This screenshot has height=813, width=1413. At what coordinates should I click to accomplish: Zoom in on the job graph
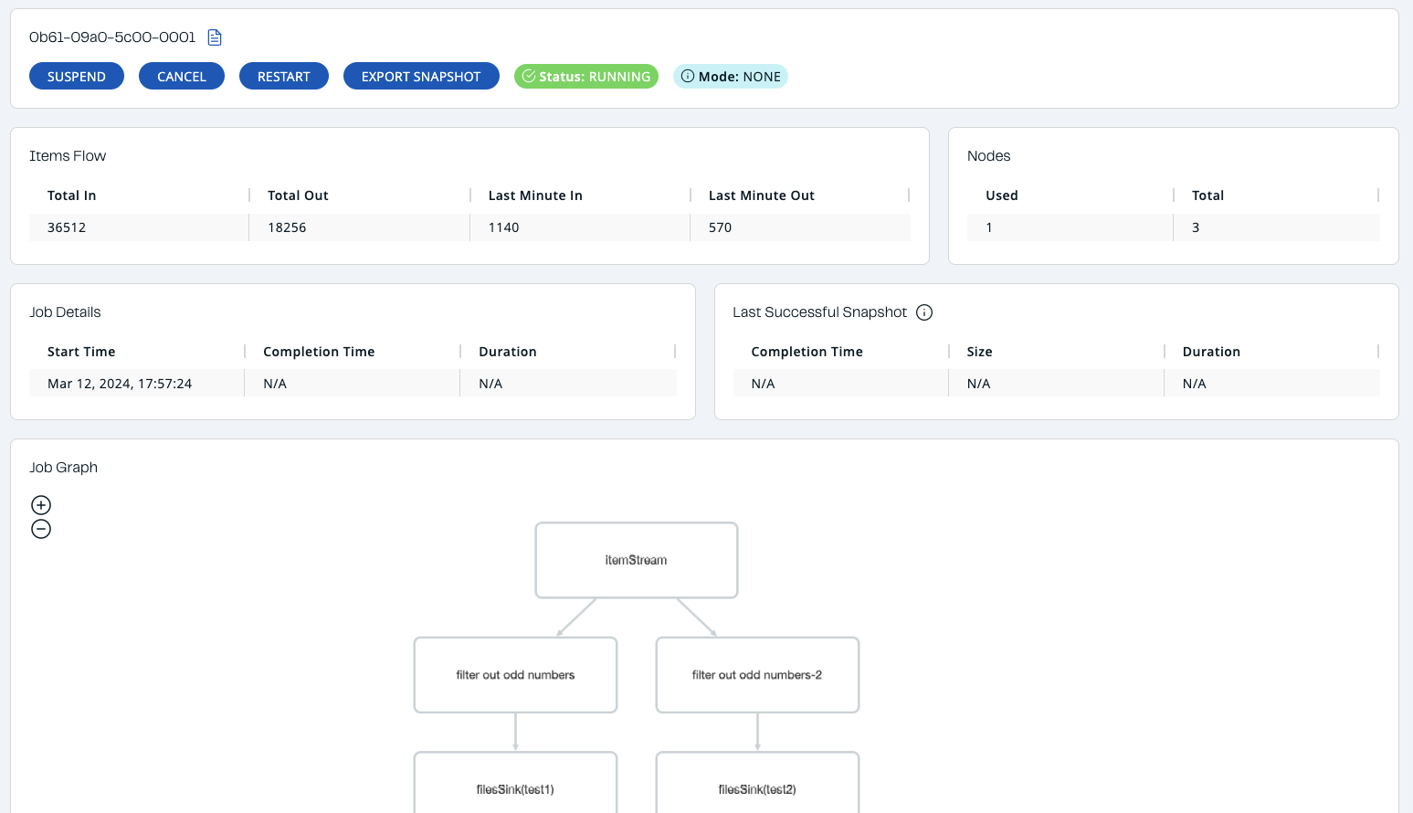click(41, 505)
